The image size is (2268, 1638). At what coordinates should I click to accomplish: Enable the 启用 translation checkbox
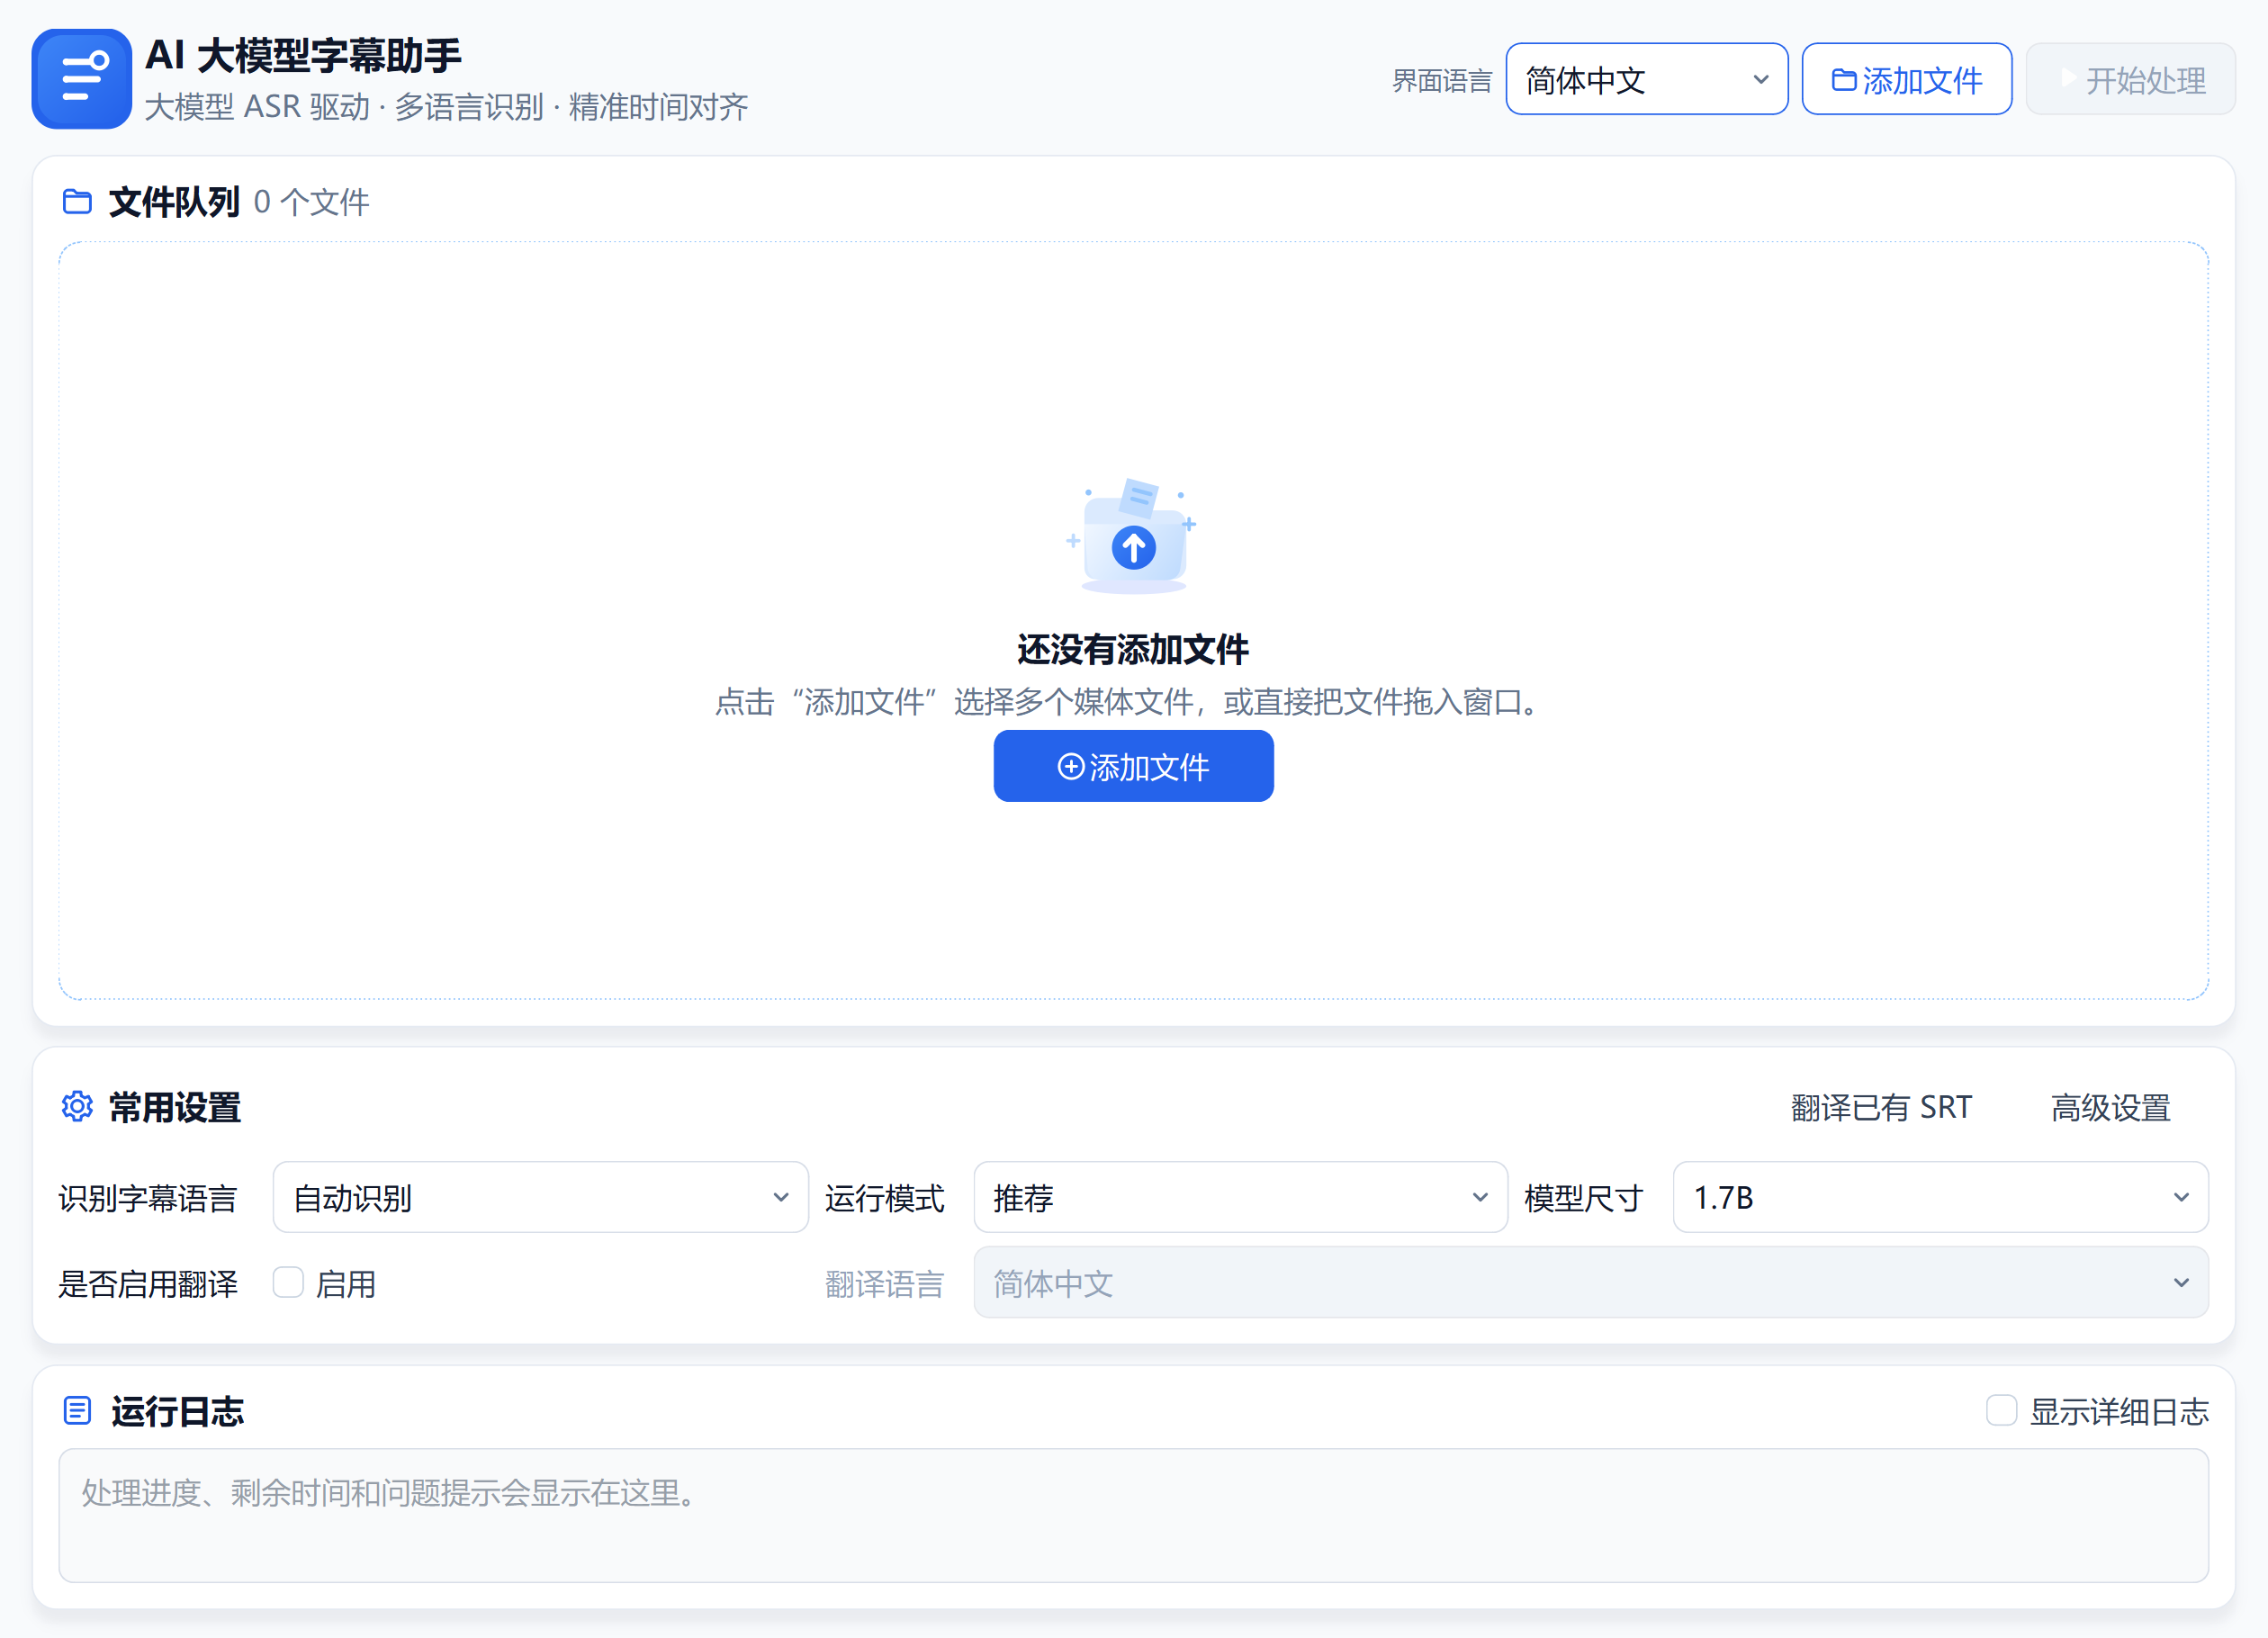[288, 1283]
